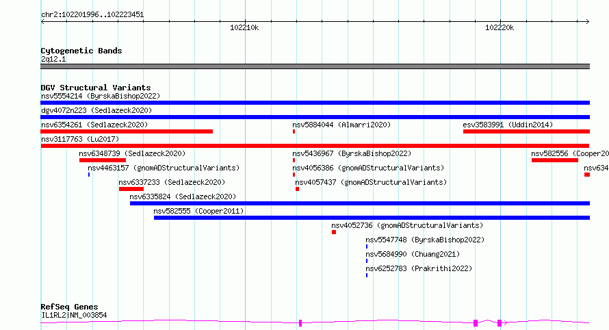This screenshot has width=609, height=330.
Task: Click the blue bar under dgv4072n223
Action: [x=315, y=117]
